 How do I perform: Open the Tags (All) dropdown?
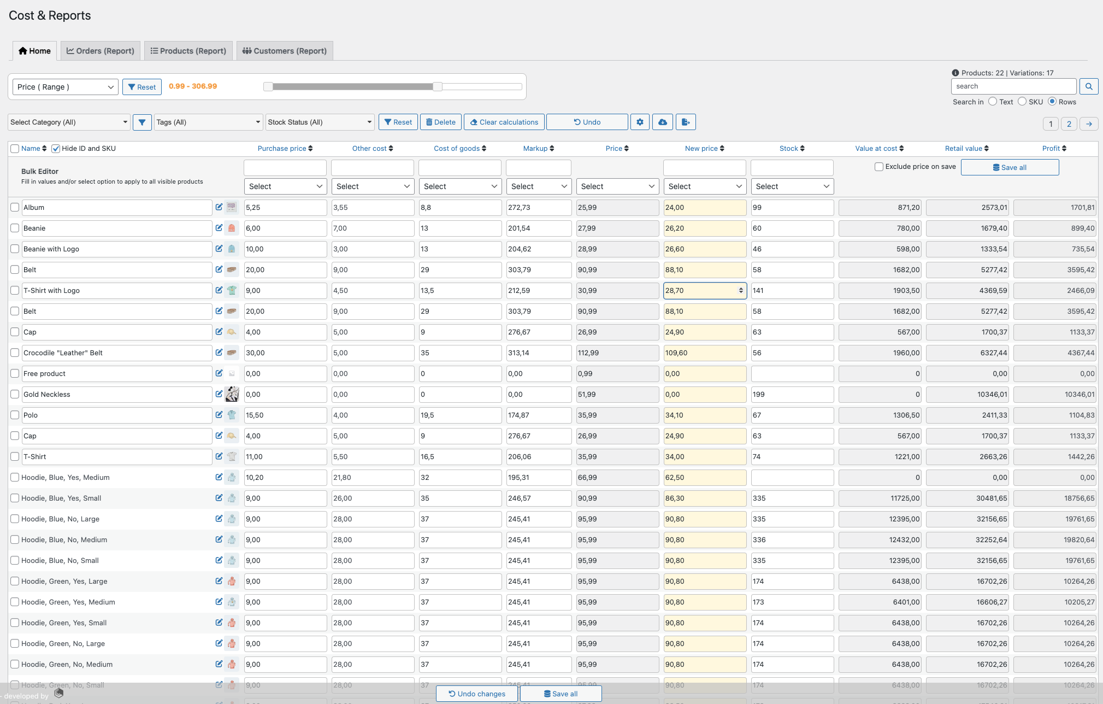(208, 121)
